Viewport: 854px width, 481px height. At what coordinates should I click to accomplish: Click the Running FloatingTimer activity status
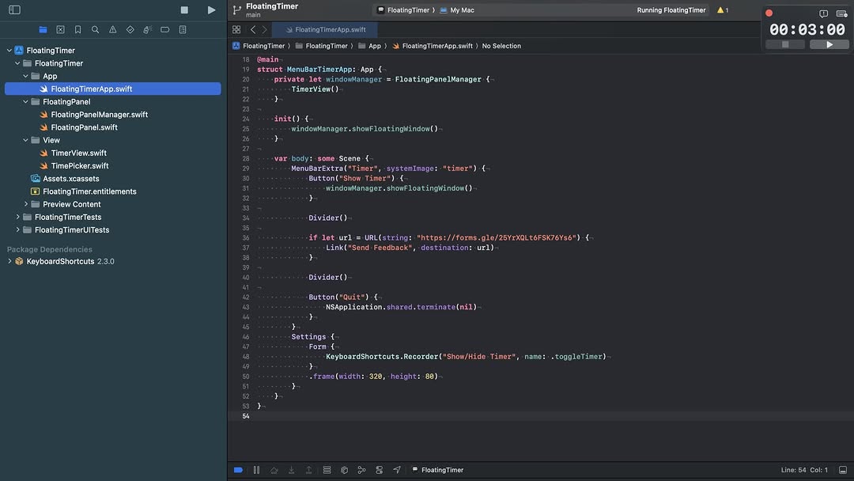click(x=671, y=9)
